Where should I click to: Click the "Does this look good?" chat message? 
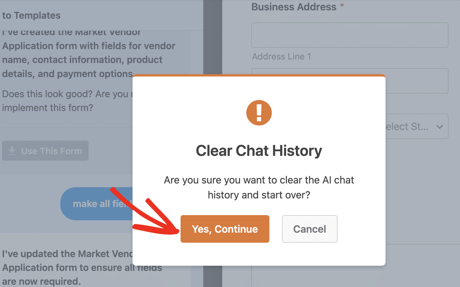(66, 101)
